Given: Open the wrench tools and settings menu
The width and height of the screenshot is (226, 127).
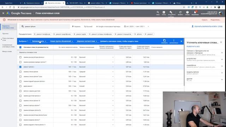Looking at the screenshot, I should tap(171, 13).
